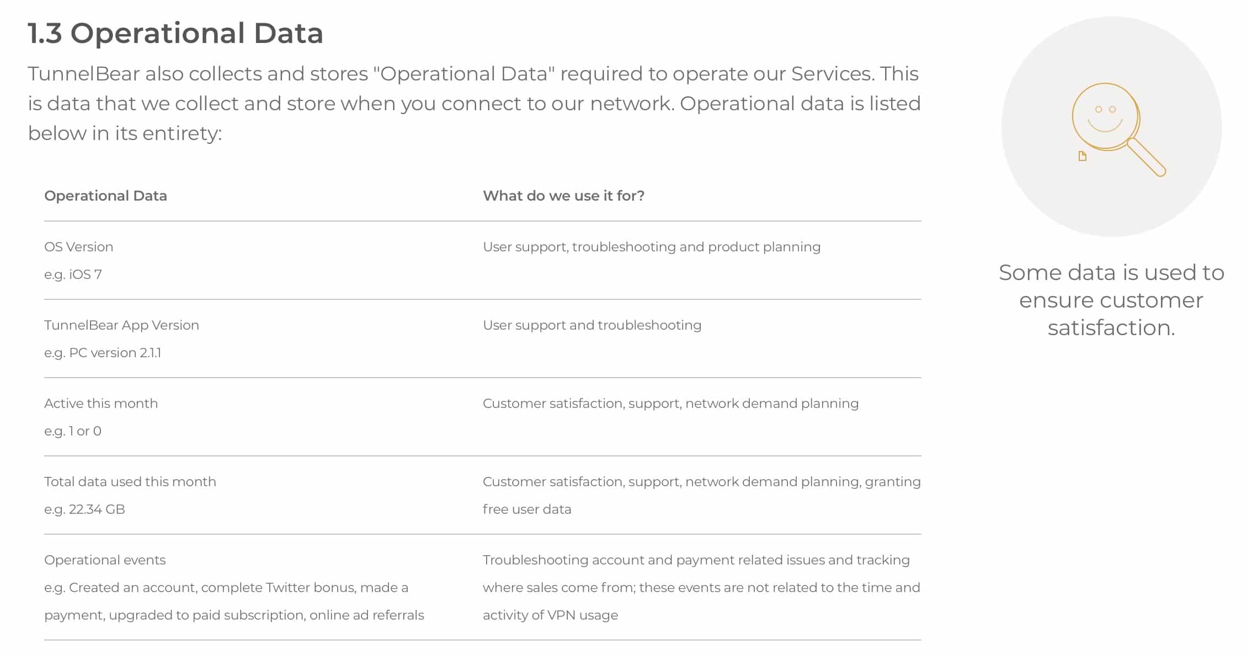Click the 'What do we use it for?' header
This screenshot has width=1247, height=656.
pyautogui.click(x=563, y=196)
